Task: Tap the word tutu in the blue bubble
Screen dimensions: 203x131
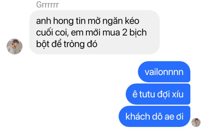Action: tap(147, 94)
